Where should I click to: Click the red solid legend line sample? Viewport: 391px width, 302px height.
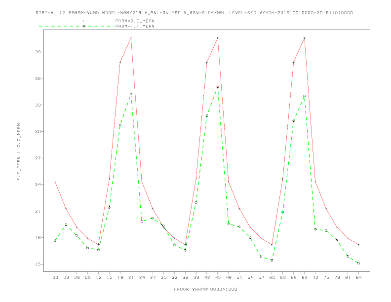[77, 21]
